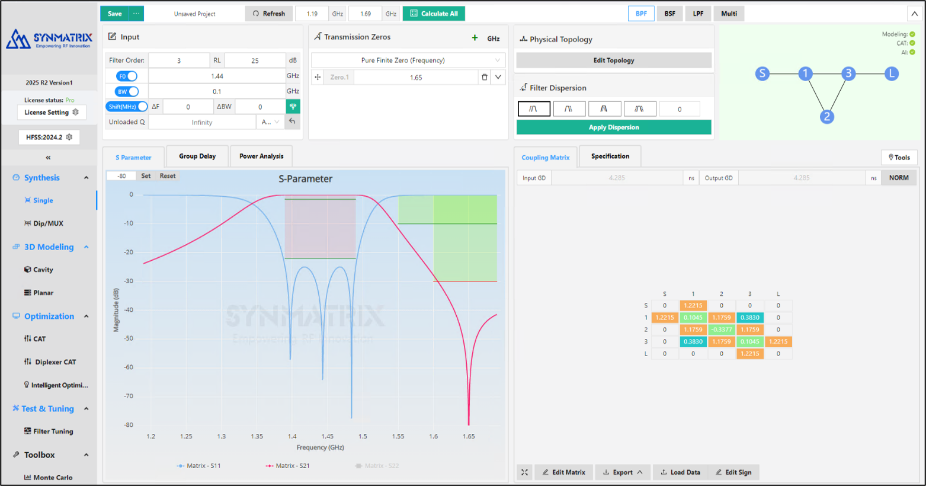Click the Calculate All button
Viewport: 926px width, 486px height.
coord(434,14)
